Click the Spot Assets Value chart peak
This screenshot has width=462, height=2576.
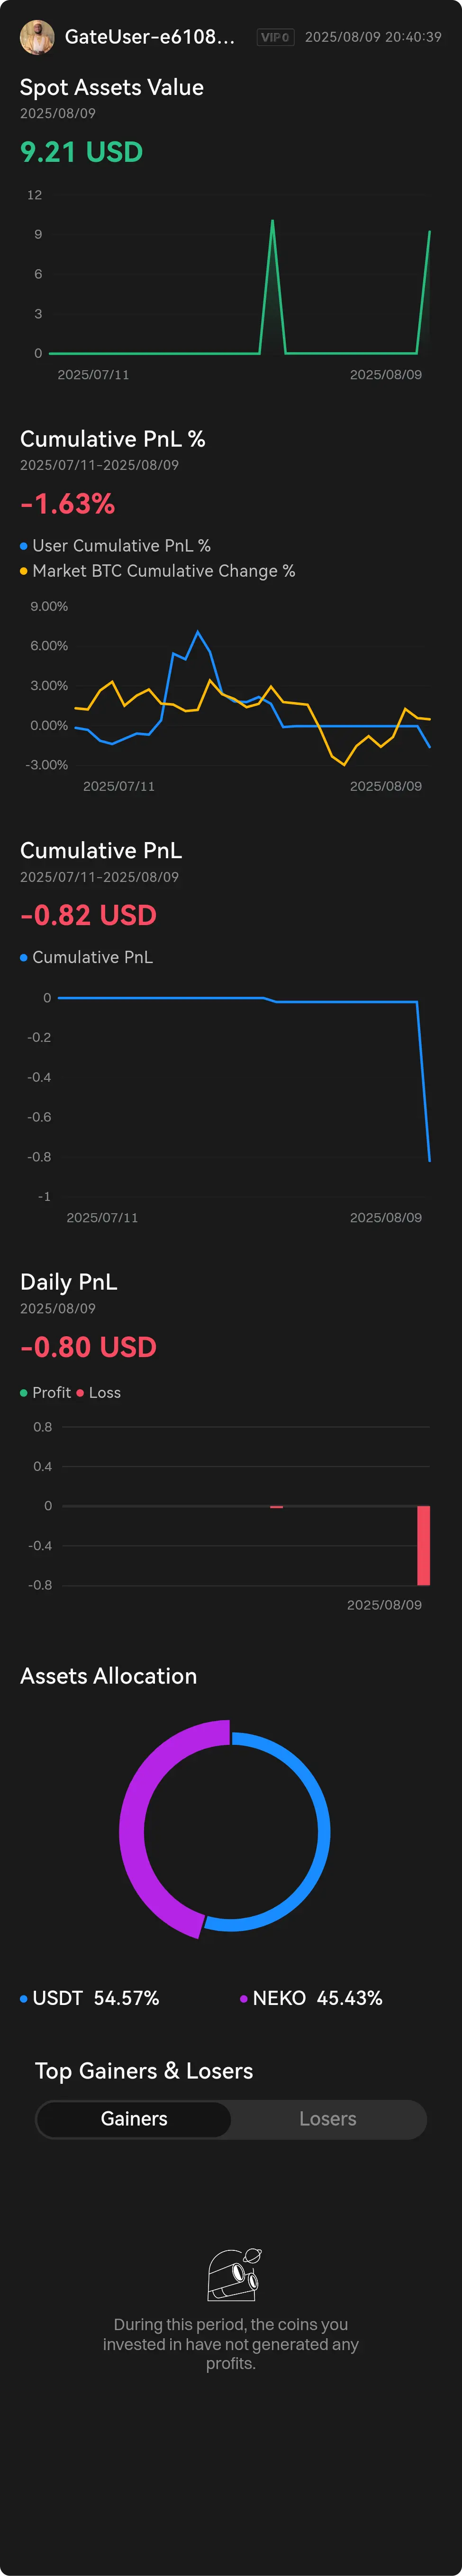[272, 222]
